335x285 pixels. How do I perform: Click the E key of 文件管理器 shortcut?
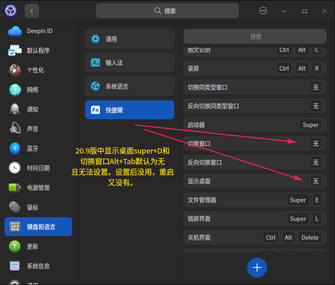pos(317,200)
